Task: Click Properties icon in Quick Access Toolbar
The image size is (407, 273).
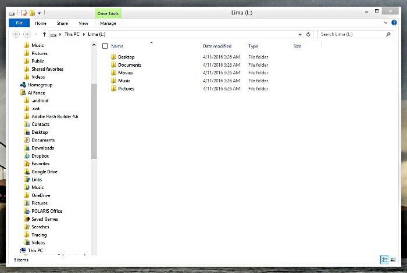Action: click(24, 13)
